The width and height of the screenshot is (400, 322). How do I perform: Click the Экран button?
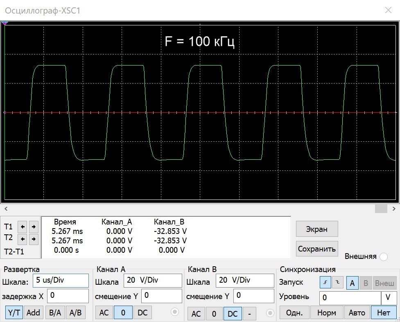[317, 229]
